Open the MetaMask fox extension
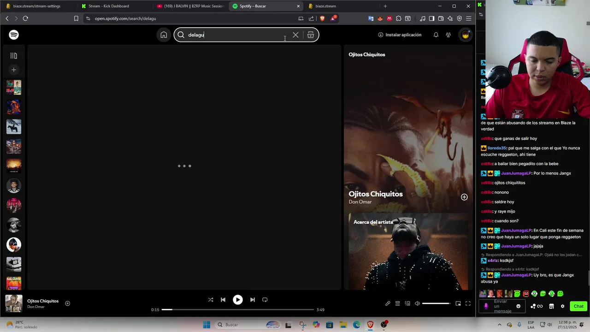 coord(380,18)
